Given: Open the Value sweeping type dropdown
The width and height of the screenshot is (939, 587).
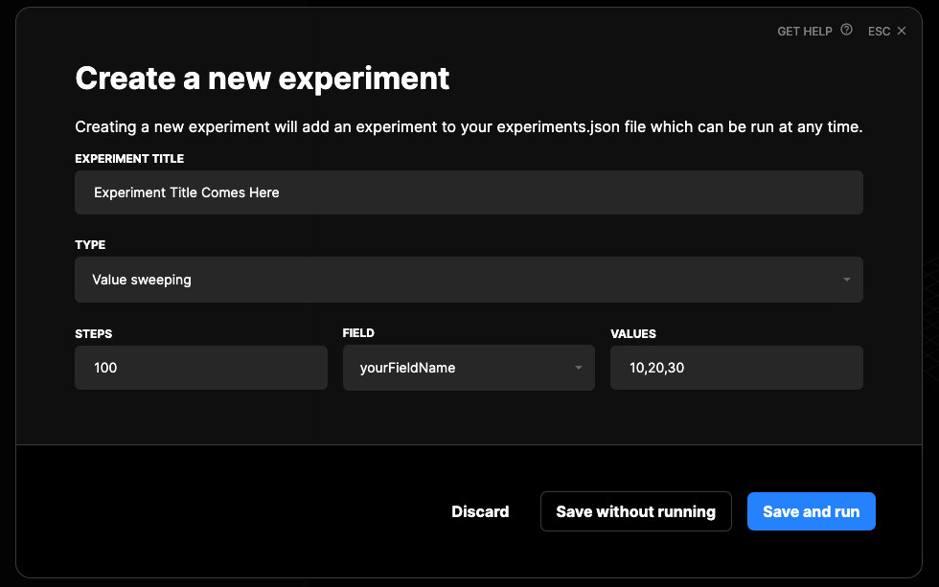Looking at the screenshot, I should pos(469,280).
